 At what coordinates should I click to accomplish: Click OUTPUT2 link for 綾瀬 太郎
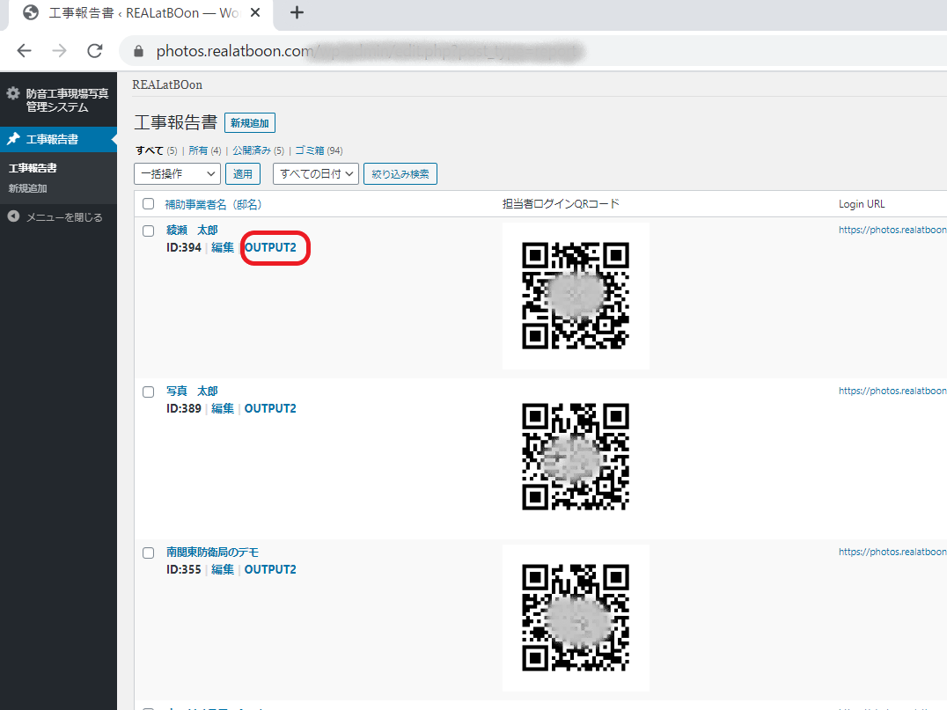coord(270,247)
